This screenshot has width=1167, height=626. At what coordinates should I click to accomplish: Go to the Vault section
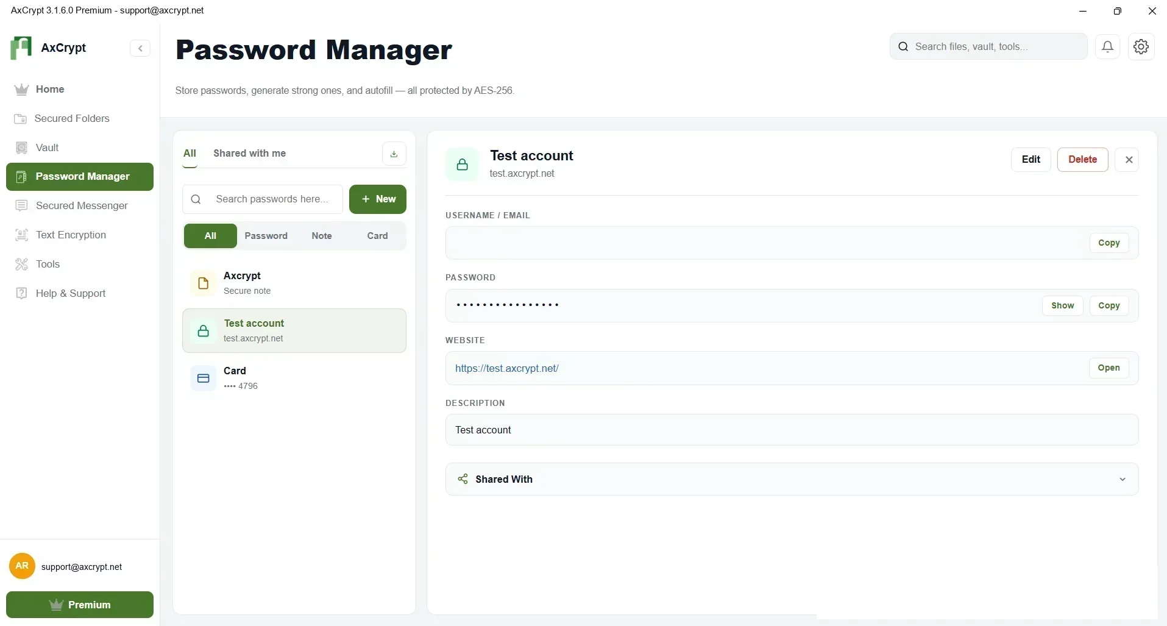click(x=47, y=148)
